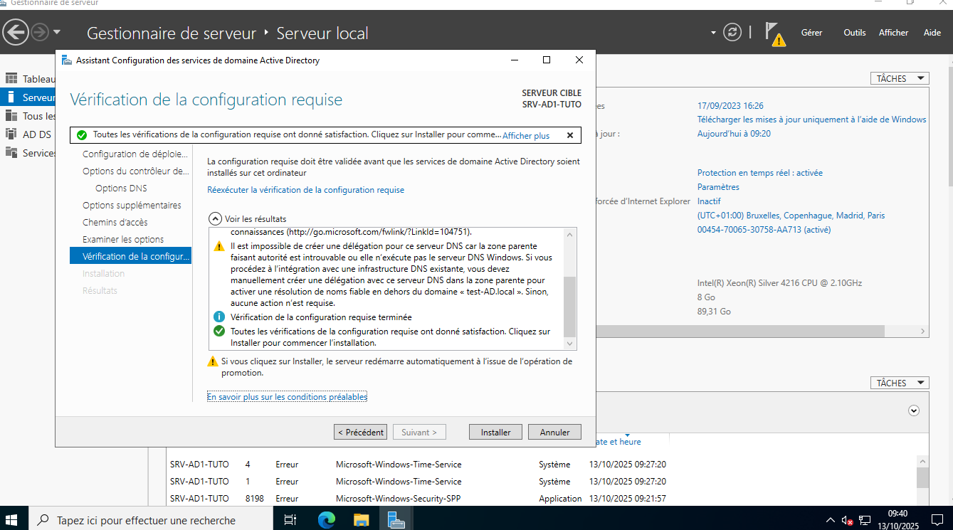The height and width of the screenshot is (530, 953).
Task: Open Microsoft Edge from the taskbar
Action: pos(326,520)
